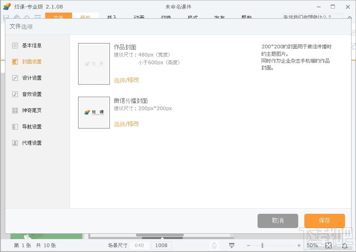Click the 200*200 cover description paragraph
The image size is (356, 252).
[x=296, y=57]
